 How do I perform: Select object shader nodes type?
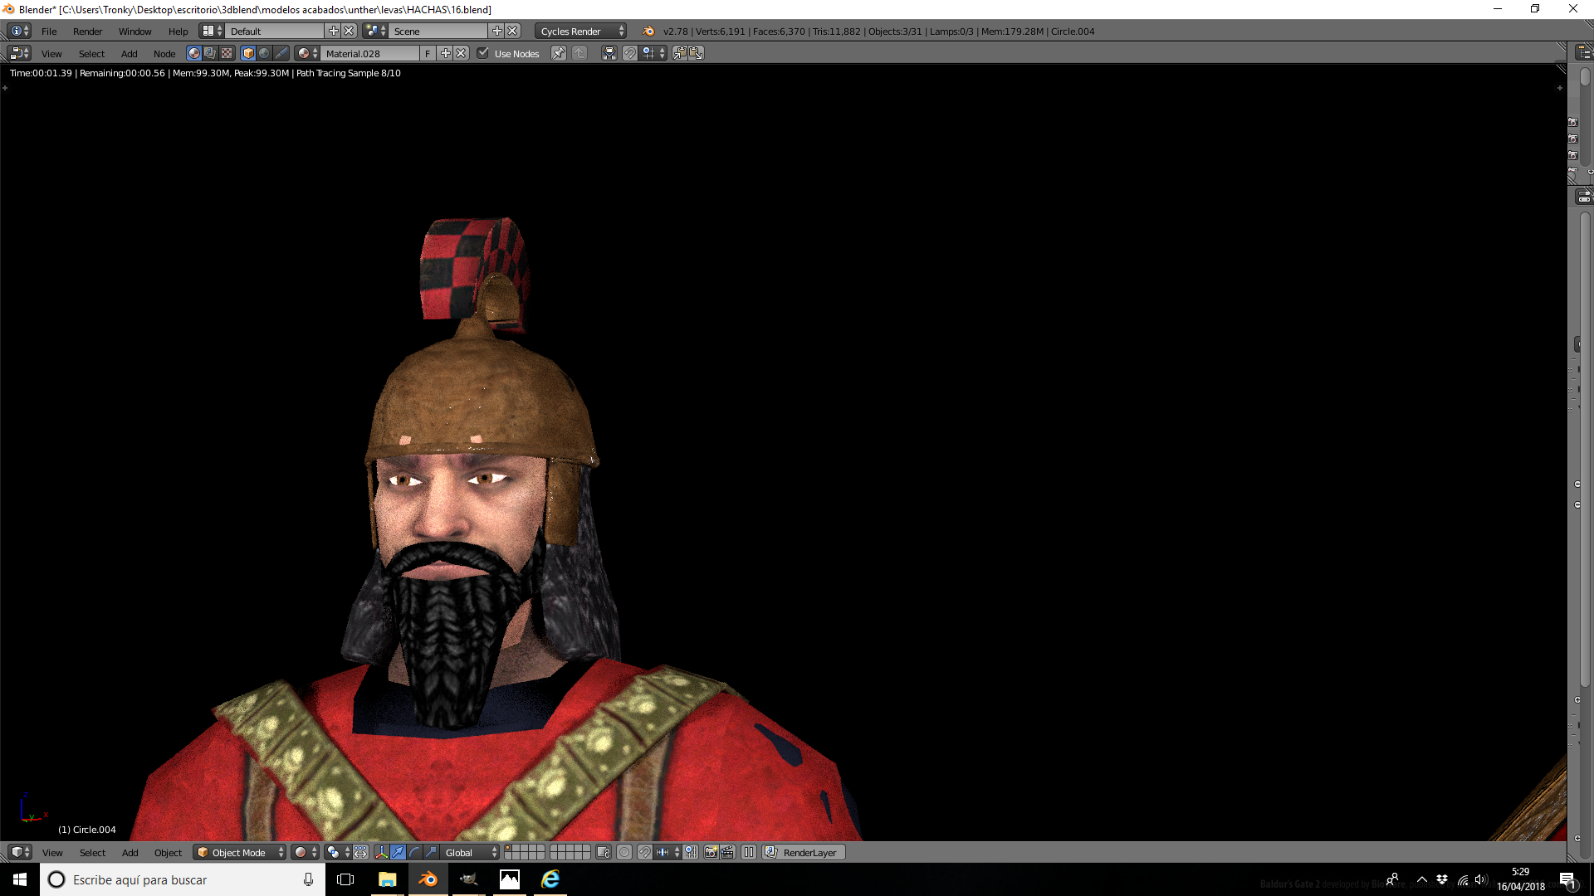[x=248, y=53]
